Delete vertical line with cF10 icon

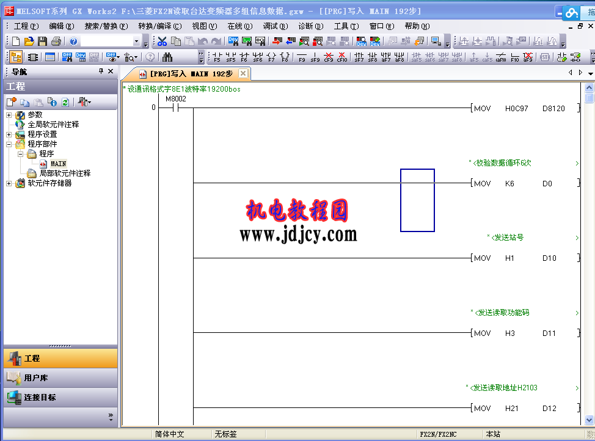(x=342, y=57)
